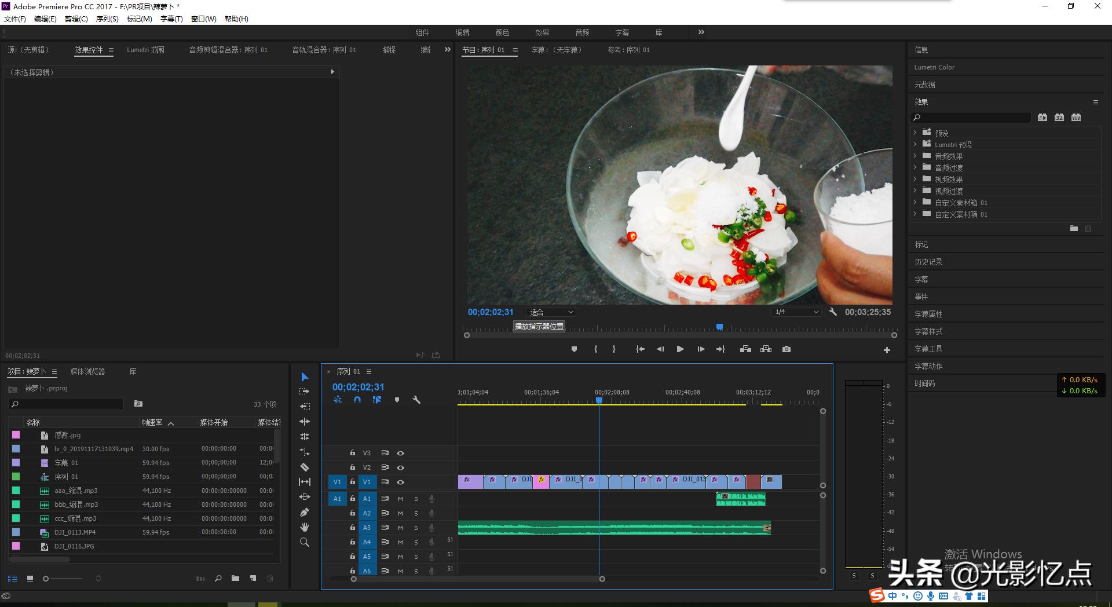The height and width of the screenshot is (607, 1112).
Task: Toggle the timeline Snap magnet icon
Action: coord(357,400)
